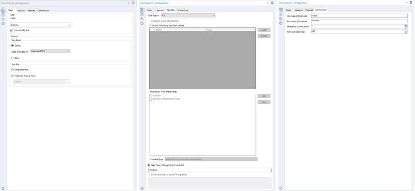Select the String output radio button
The image size is (415, 191).
point(12,46)
